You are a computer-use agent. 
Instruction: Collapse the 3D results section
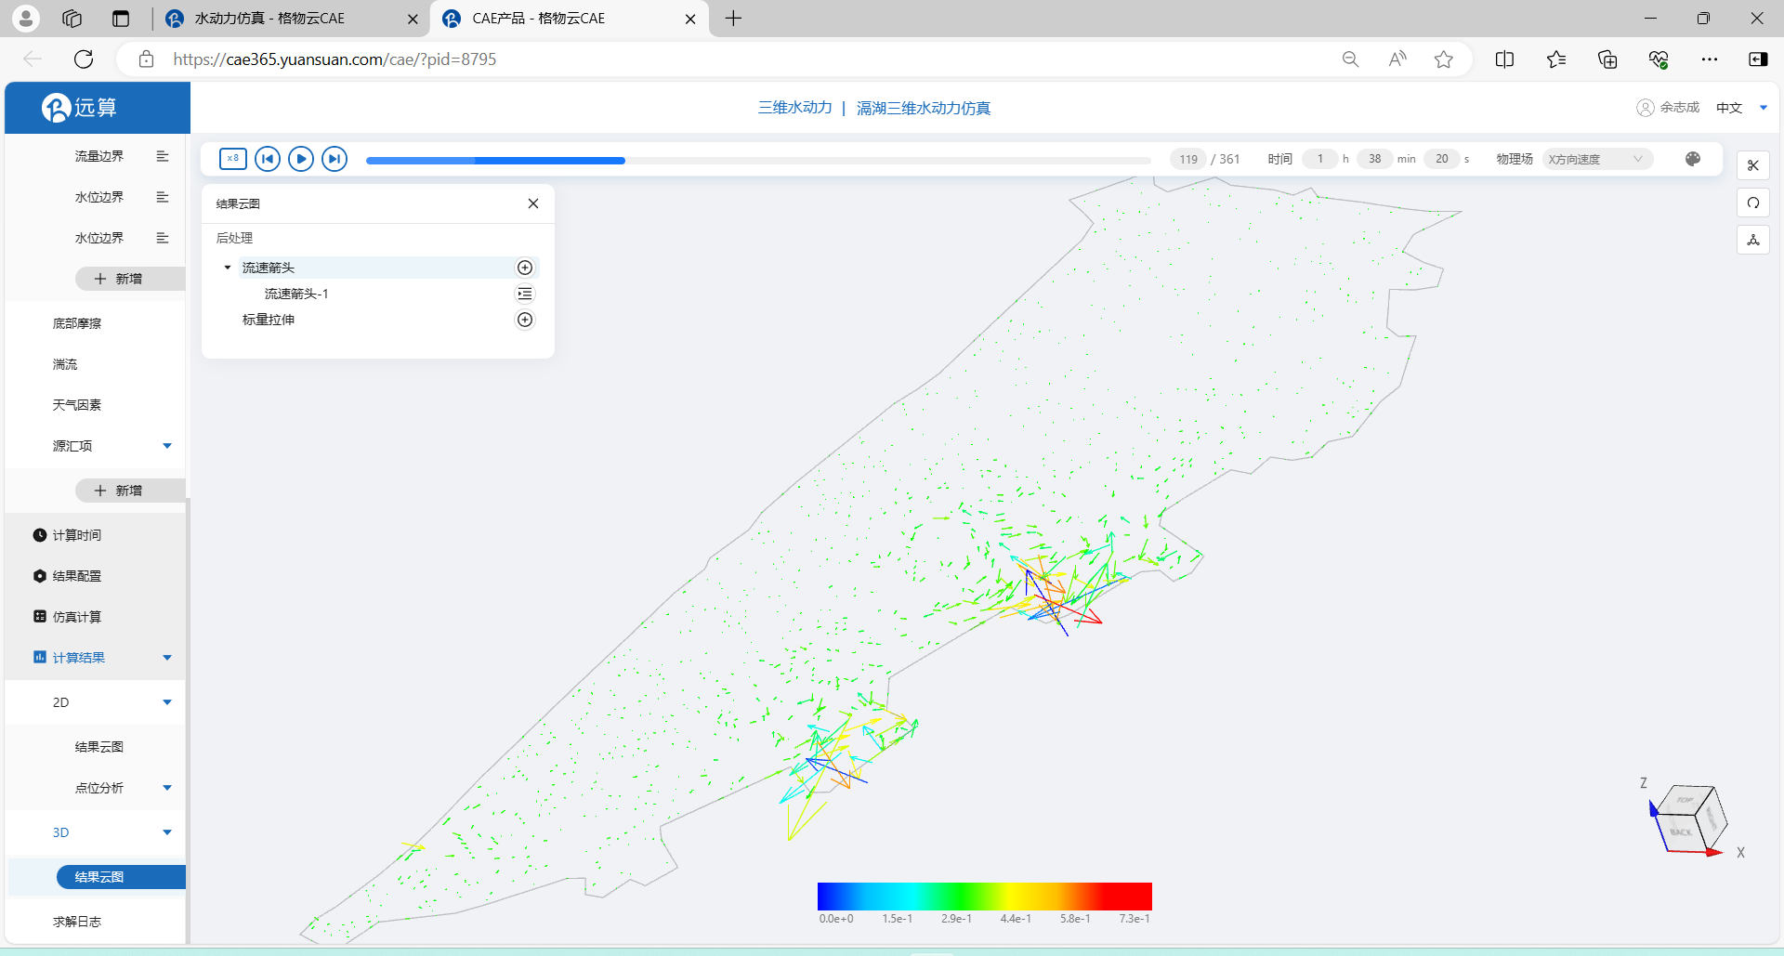click(167, 832)
